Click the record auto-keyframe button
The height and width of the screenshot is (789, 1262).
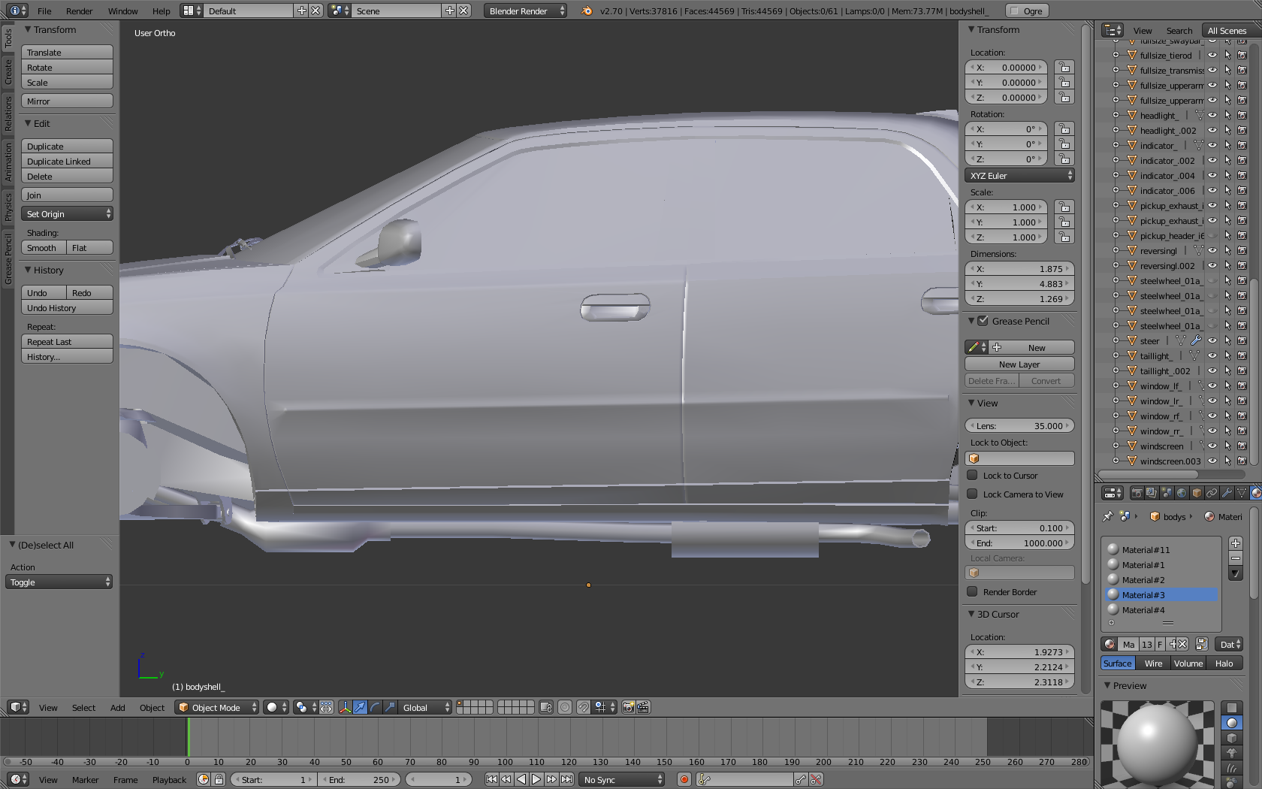click(x=684, y=779)
